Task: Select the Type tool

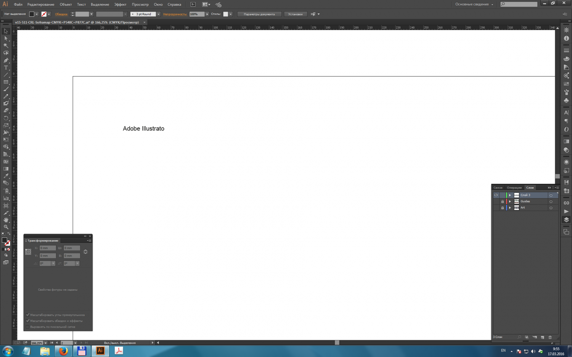Action: 6,67
